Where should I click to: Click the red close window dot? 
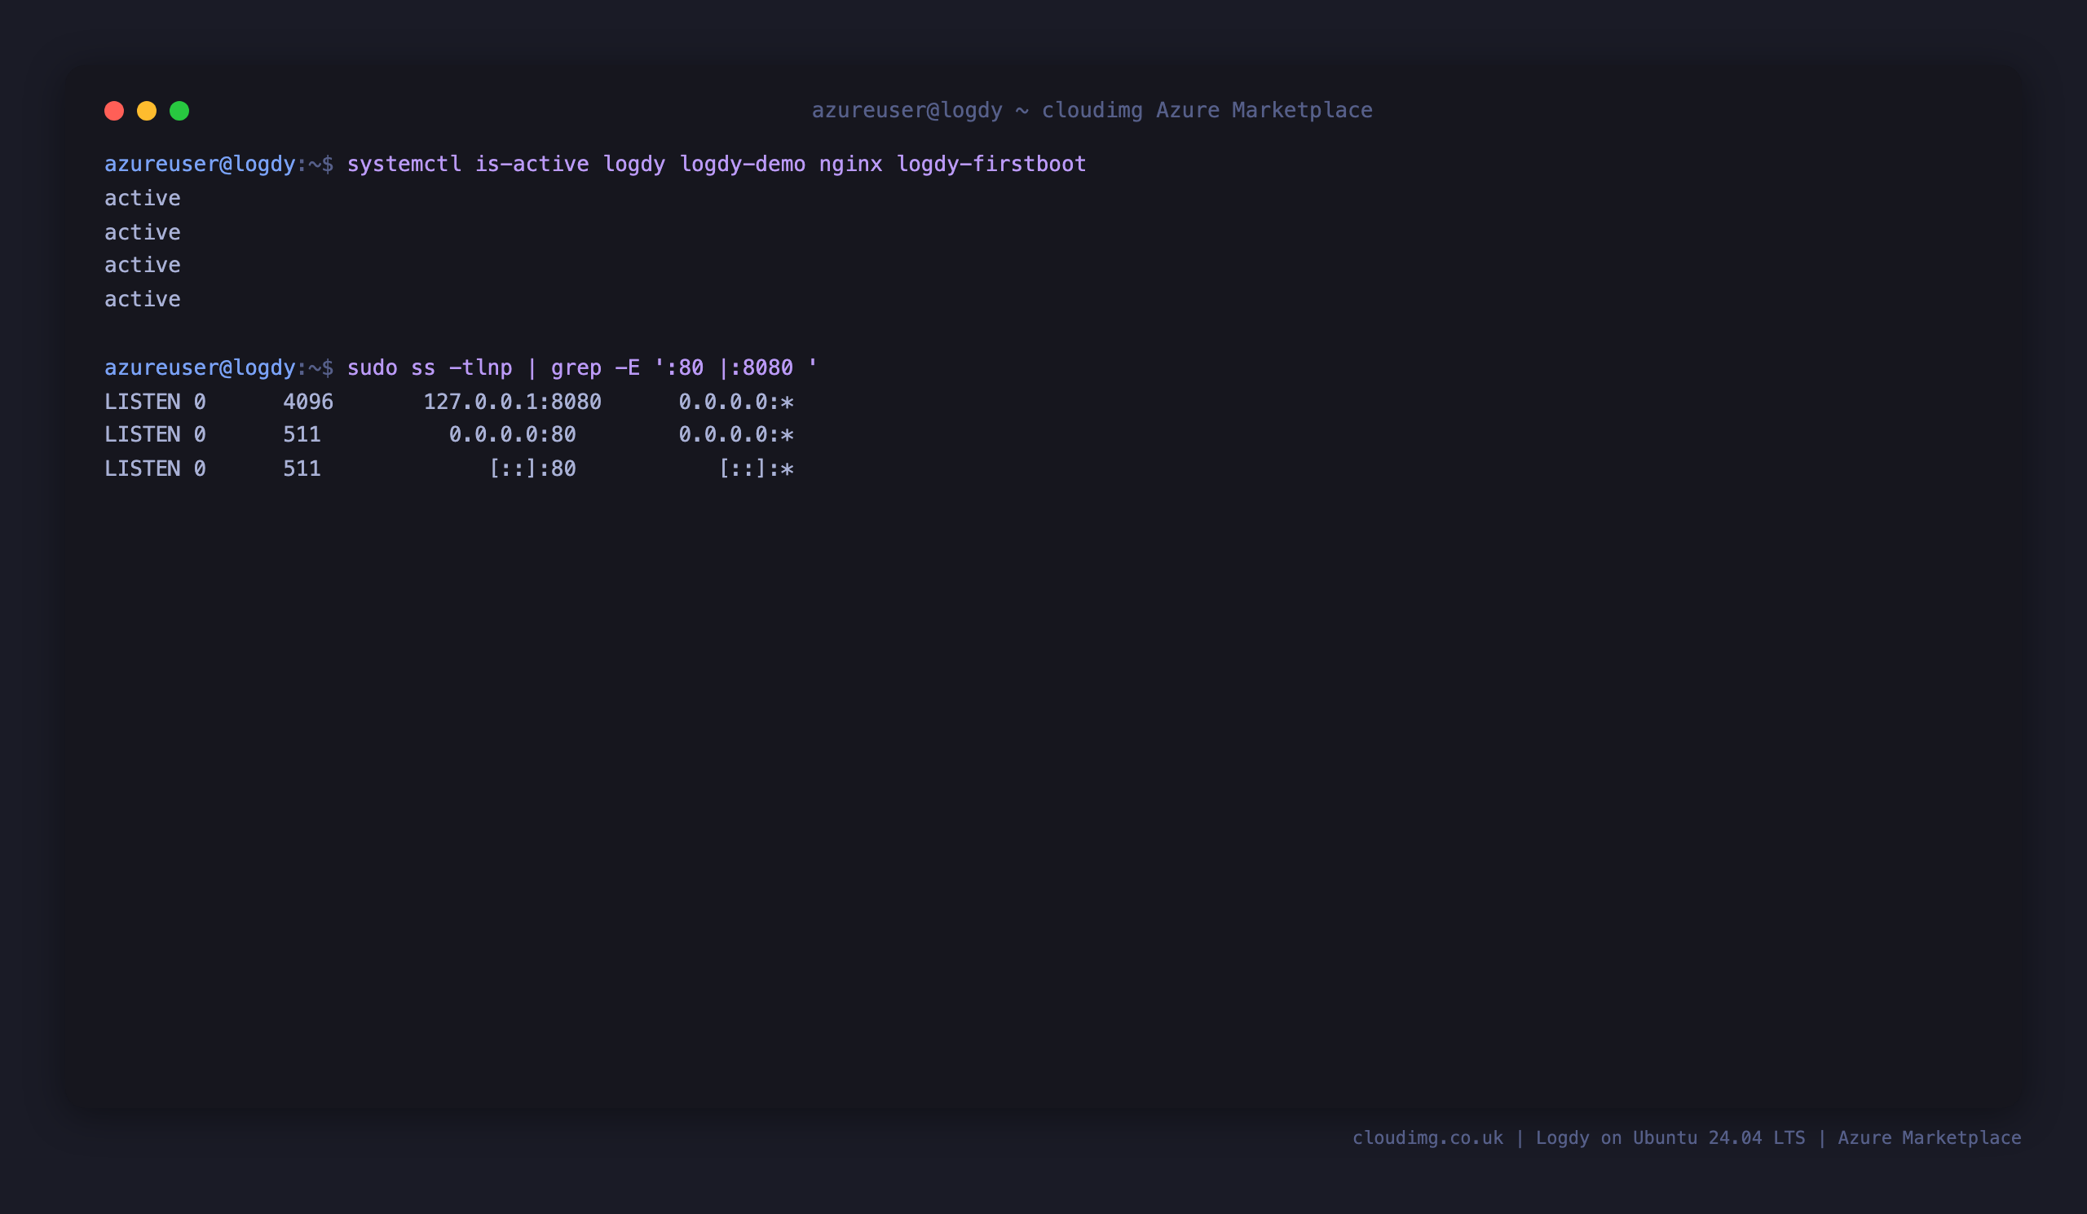click(x=114, y=111)
